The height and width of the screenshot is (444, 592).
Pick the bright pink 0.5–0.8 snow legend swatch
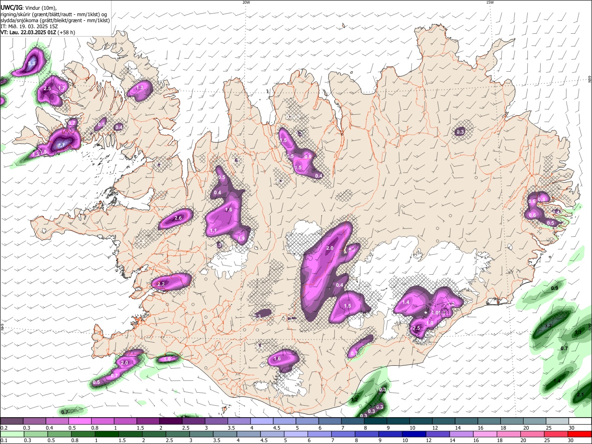pos(80,421)
